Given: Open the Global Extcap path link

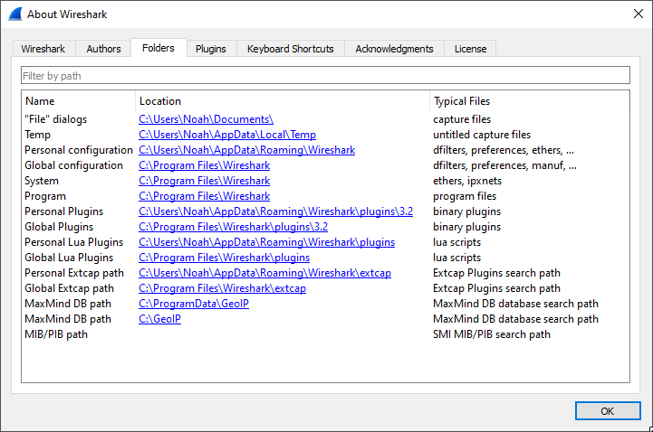Looking at the screenshot, I should tap(223, 288).
